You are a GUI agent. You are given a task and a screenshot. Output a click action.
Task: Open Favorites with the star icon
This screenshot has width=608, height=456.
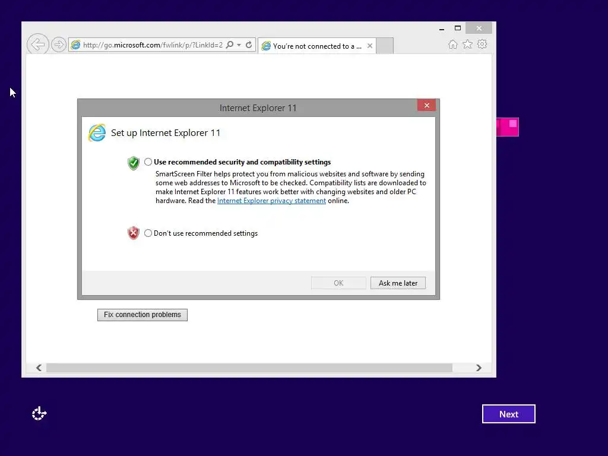coord(468,44)
